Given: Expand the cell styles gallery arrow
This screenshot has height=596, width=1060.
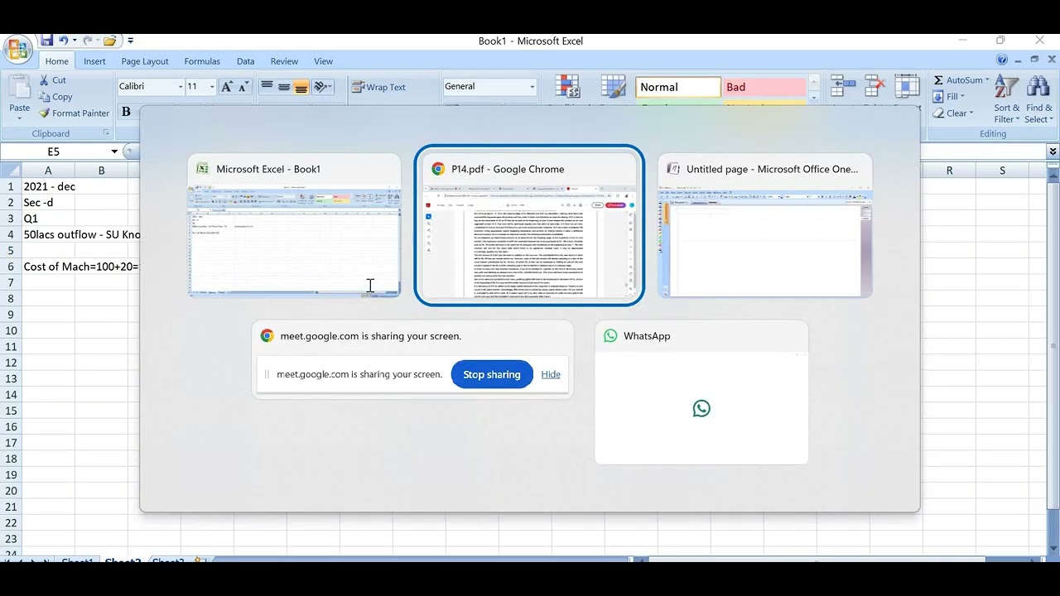Looking at the screenshot, I should [814, 99].
